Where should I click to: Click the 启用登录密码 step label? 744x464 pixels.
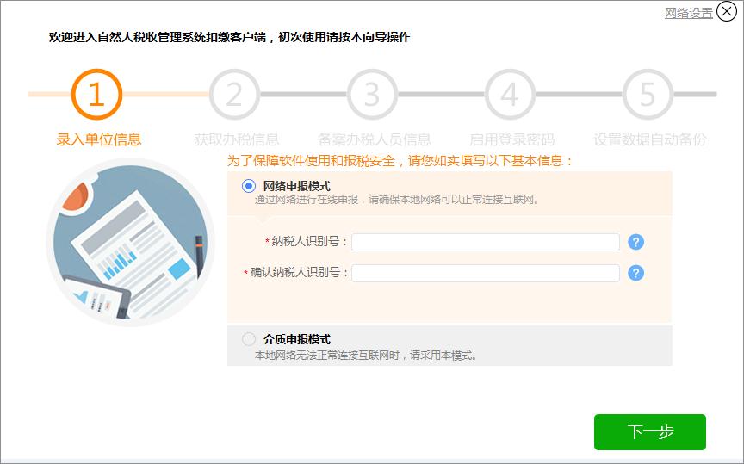512,139
